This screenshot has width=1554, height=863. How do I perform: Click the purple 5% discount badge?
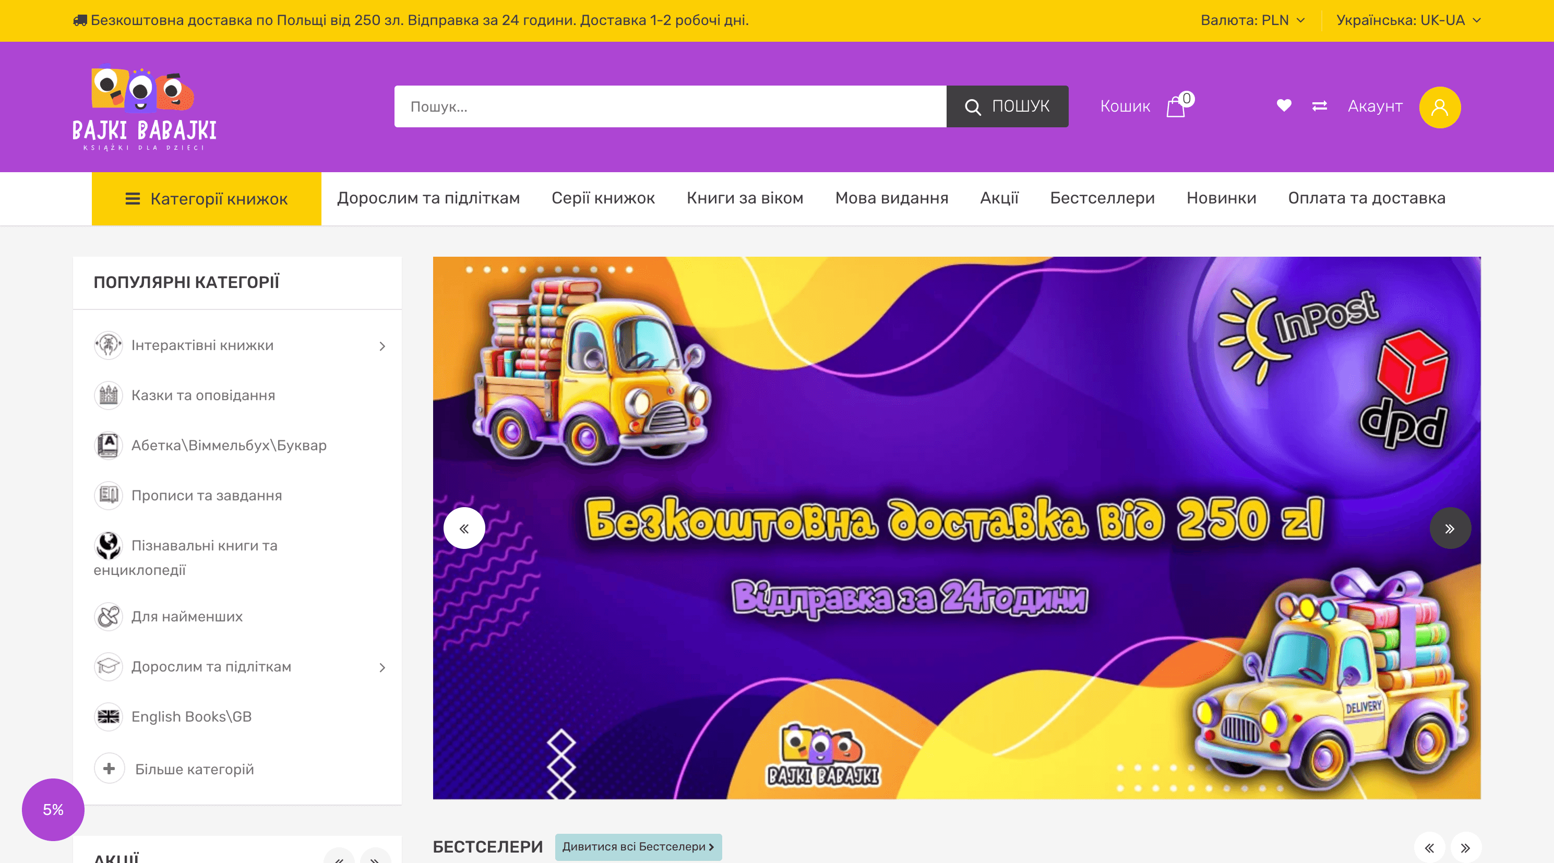[x=53, y=810]
